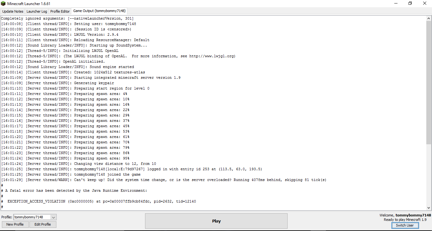Click the 'Created: 1024x512 textures-atlas' log line

pos(73,72)
